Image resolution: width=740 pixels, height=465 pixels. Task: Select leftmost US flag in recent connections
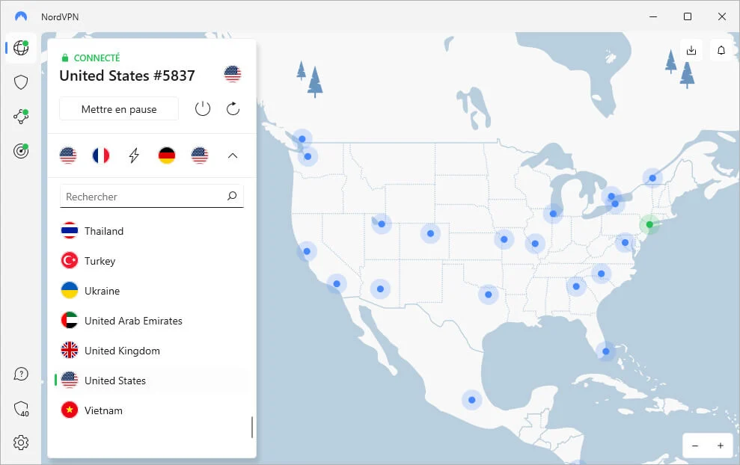68,155
